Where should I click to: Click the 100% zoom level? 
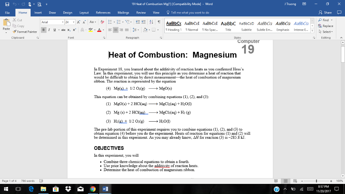tap(340, 181)
